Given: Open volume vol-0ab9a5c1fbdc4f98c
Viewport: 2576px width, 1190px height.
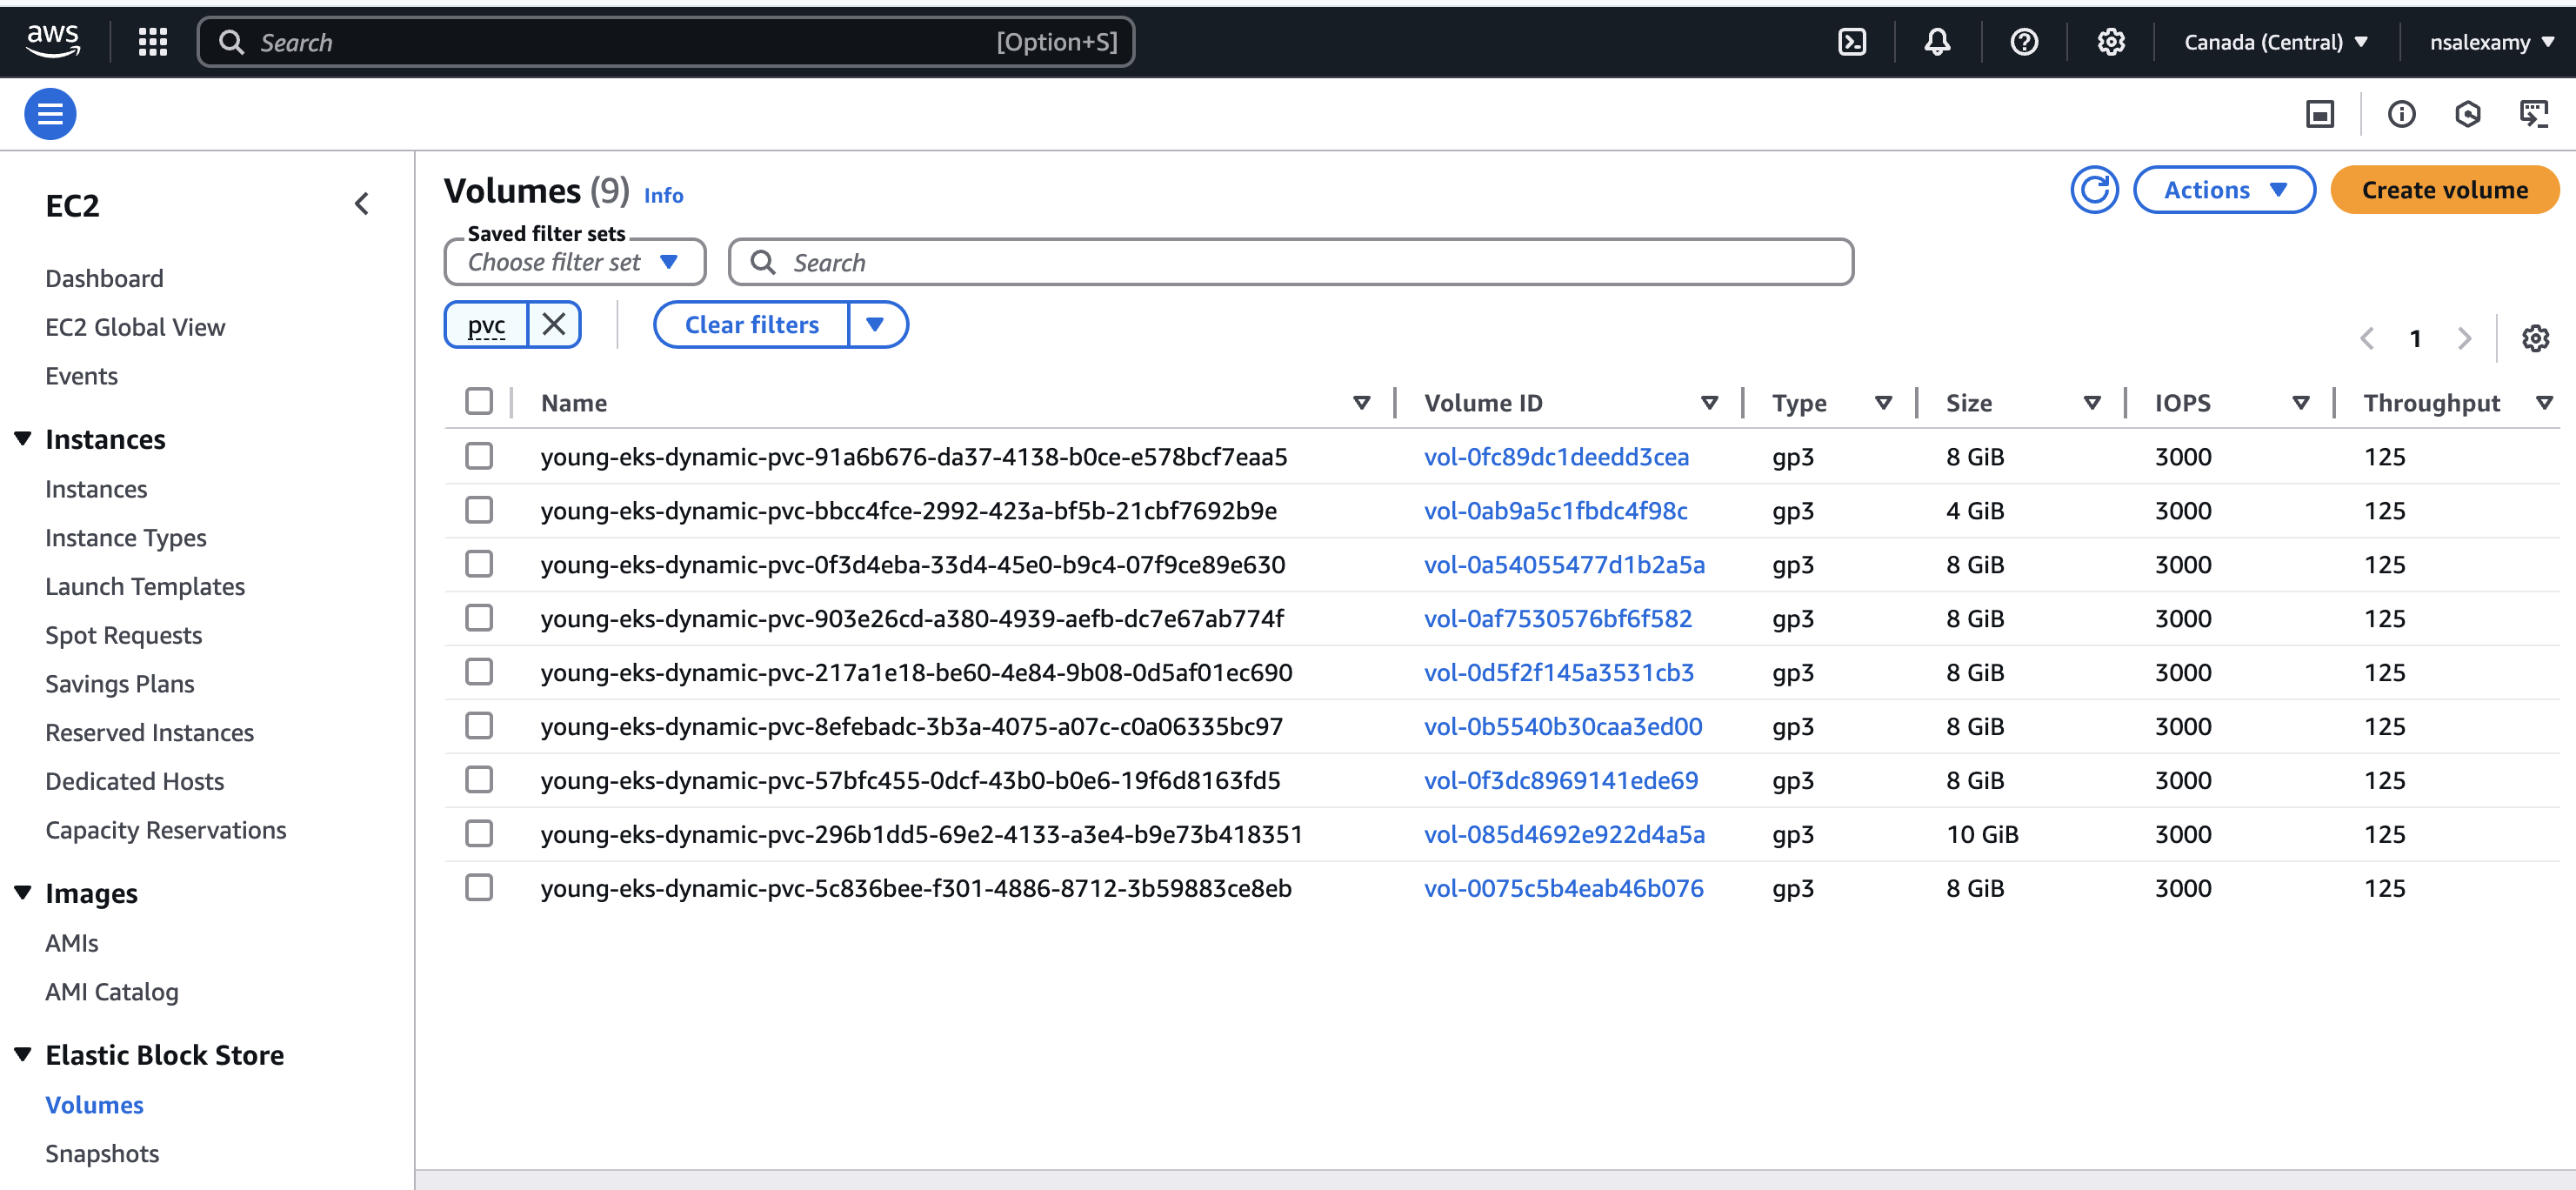Looking at the screenshot, I should pos(1555,510).
